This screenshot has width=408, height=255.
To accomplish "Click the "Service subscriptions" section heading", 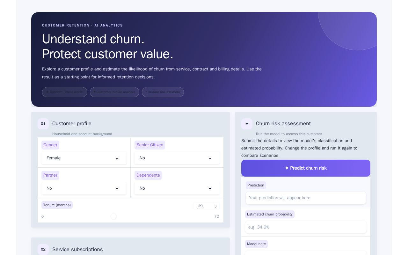I will pyautogui.click(x=77, y=250).
